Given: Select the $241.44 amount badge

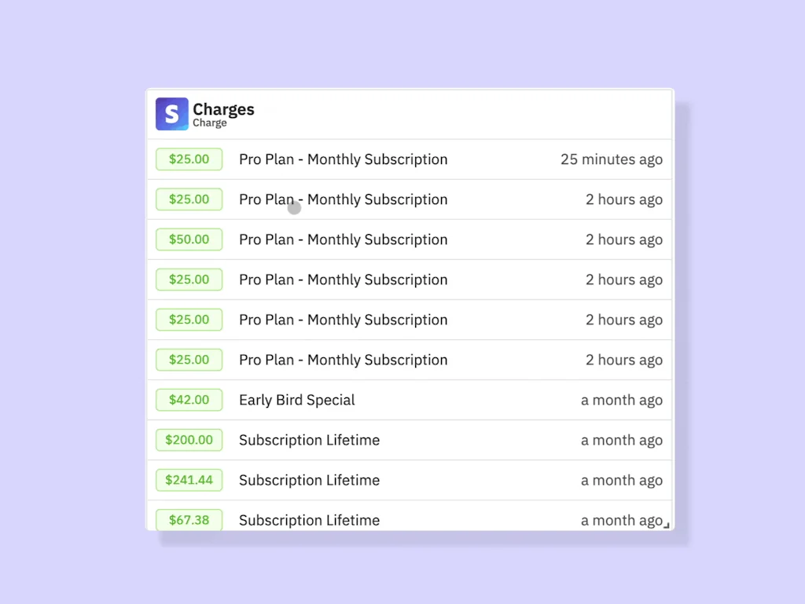Looking at the screenshot, I should pos(189,480).
